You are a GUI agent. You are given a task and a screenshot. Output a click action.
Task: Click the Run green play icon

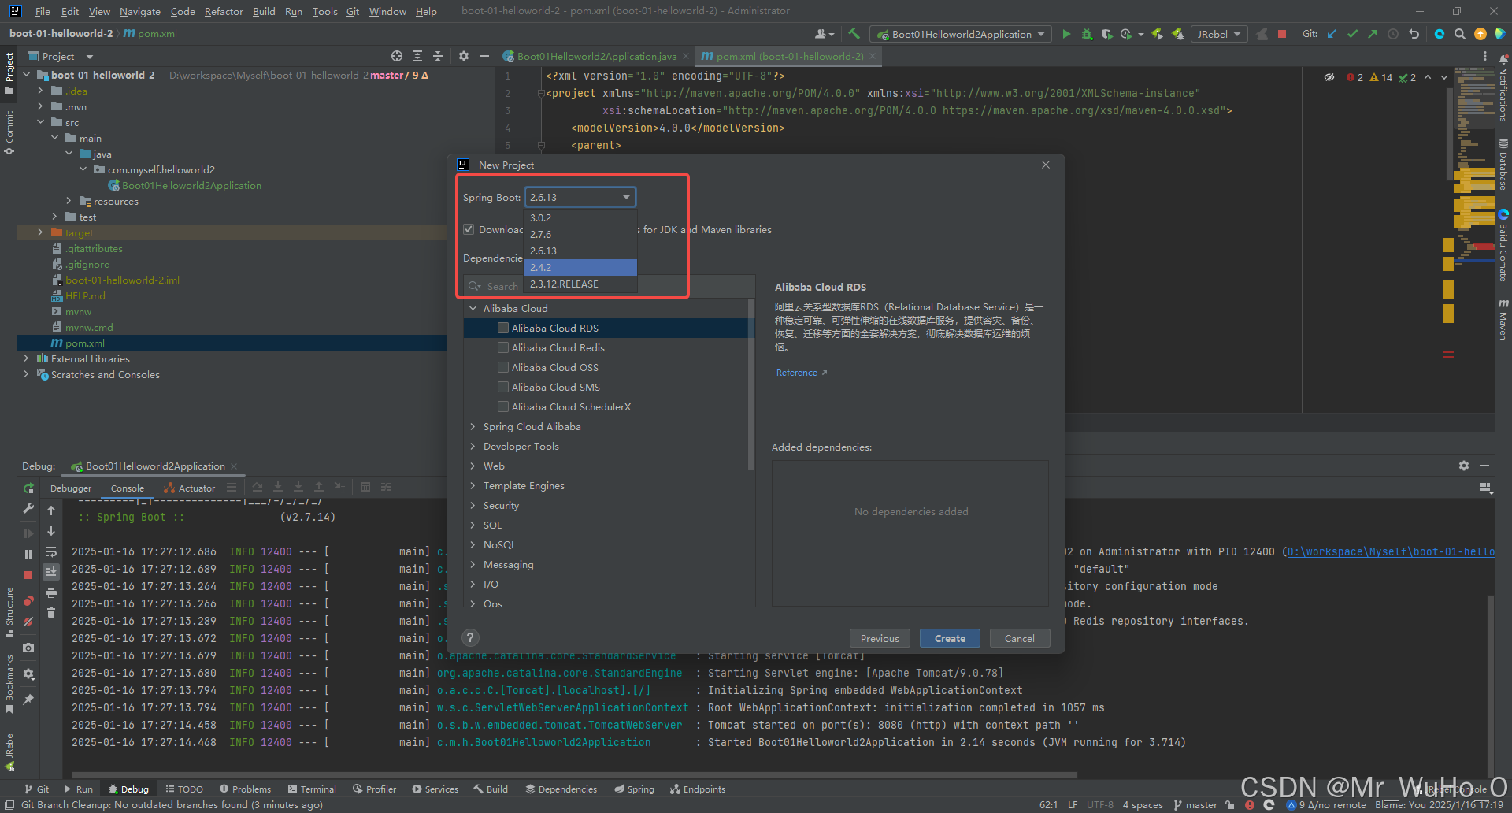coord(1066,34)
